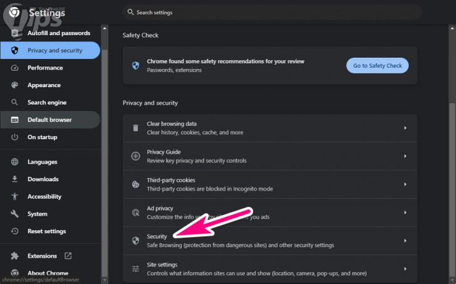Focus the Search settings input field

(272, 12)
